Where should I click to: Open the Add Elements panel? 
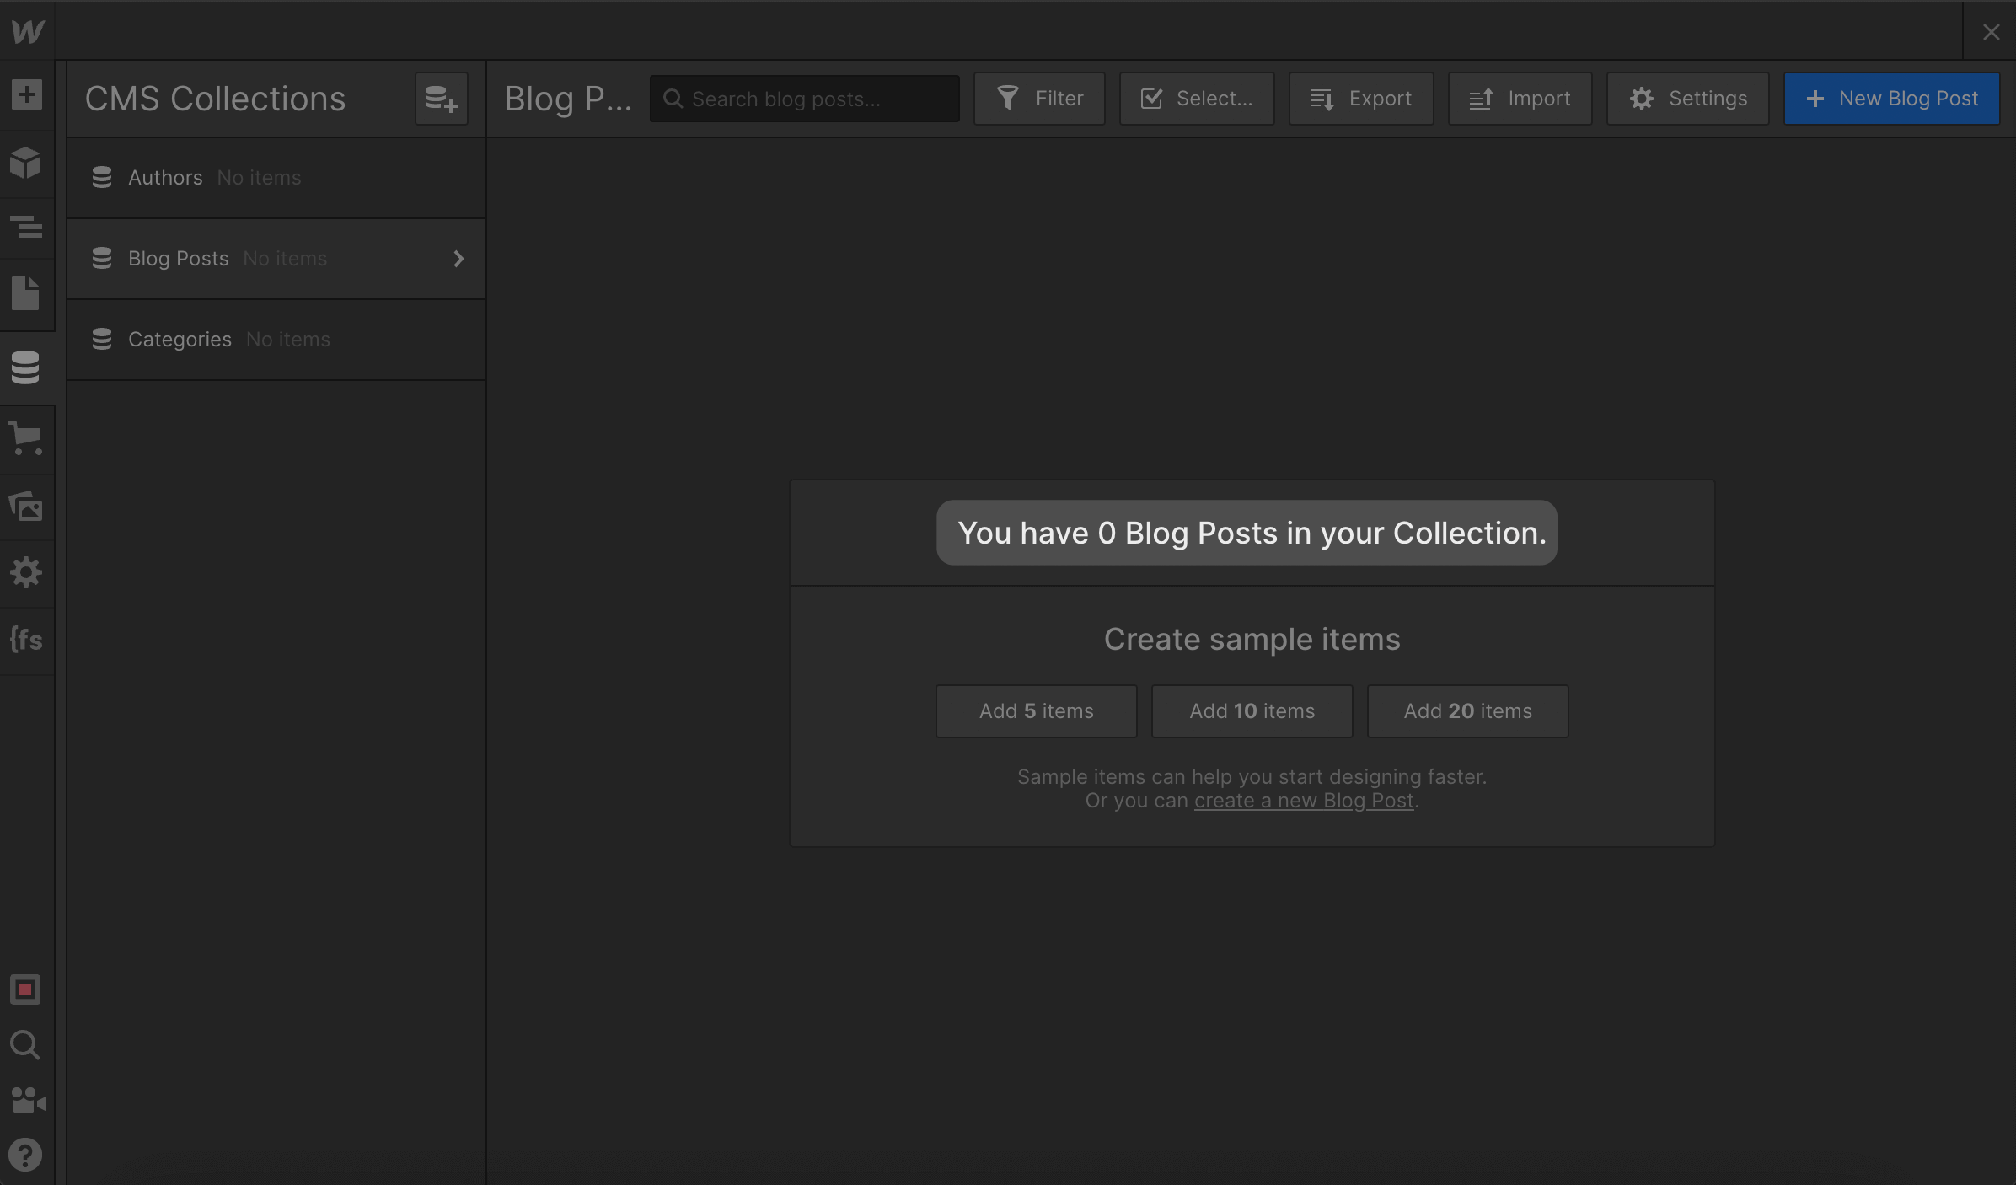[27, 95]
